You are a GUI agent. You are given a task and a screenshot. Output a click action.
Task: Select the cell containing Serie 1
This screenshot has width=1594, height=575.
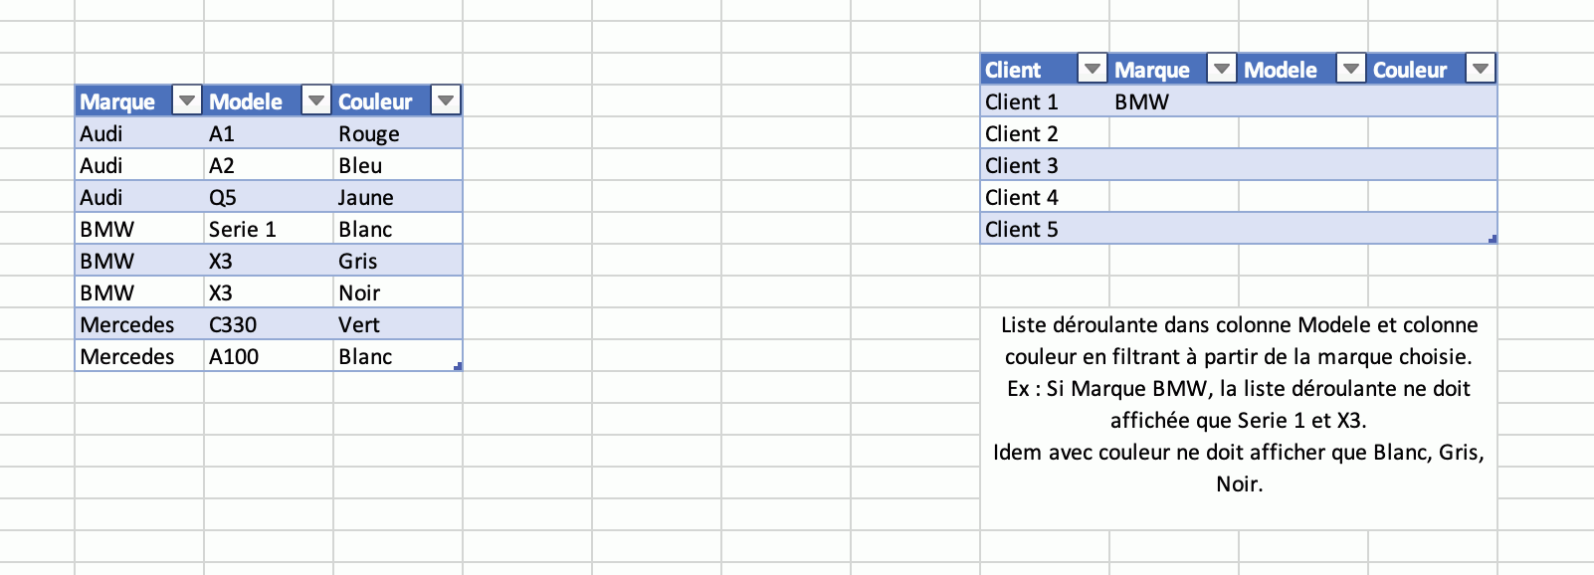(x=267, y=229)
